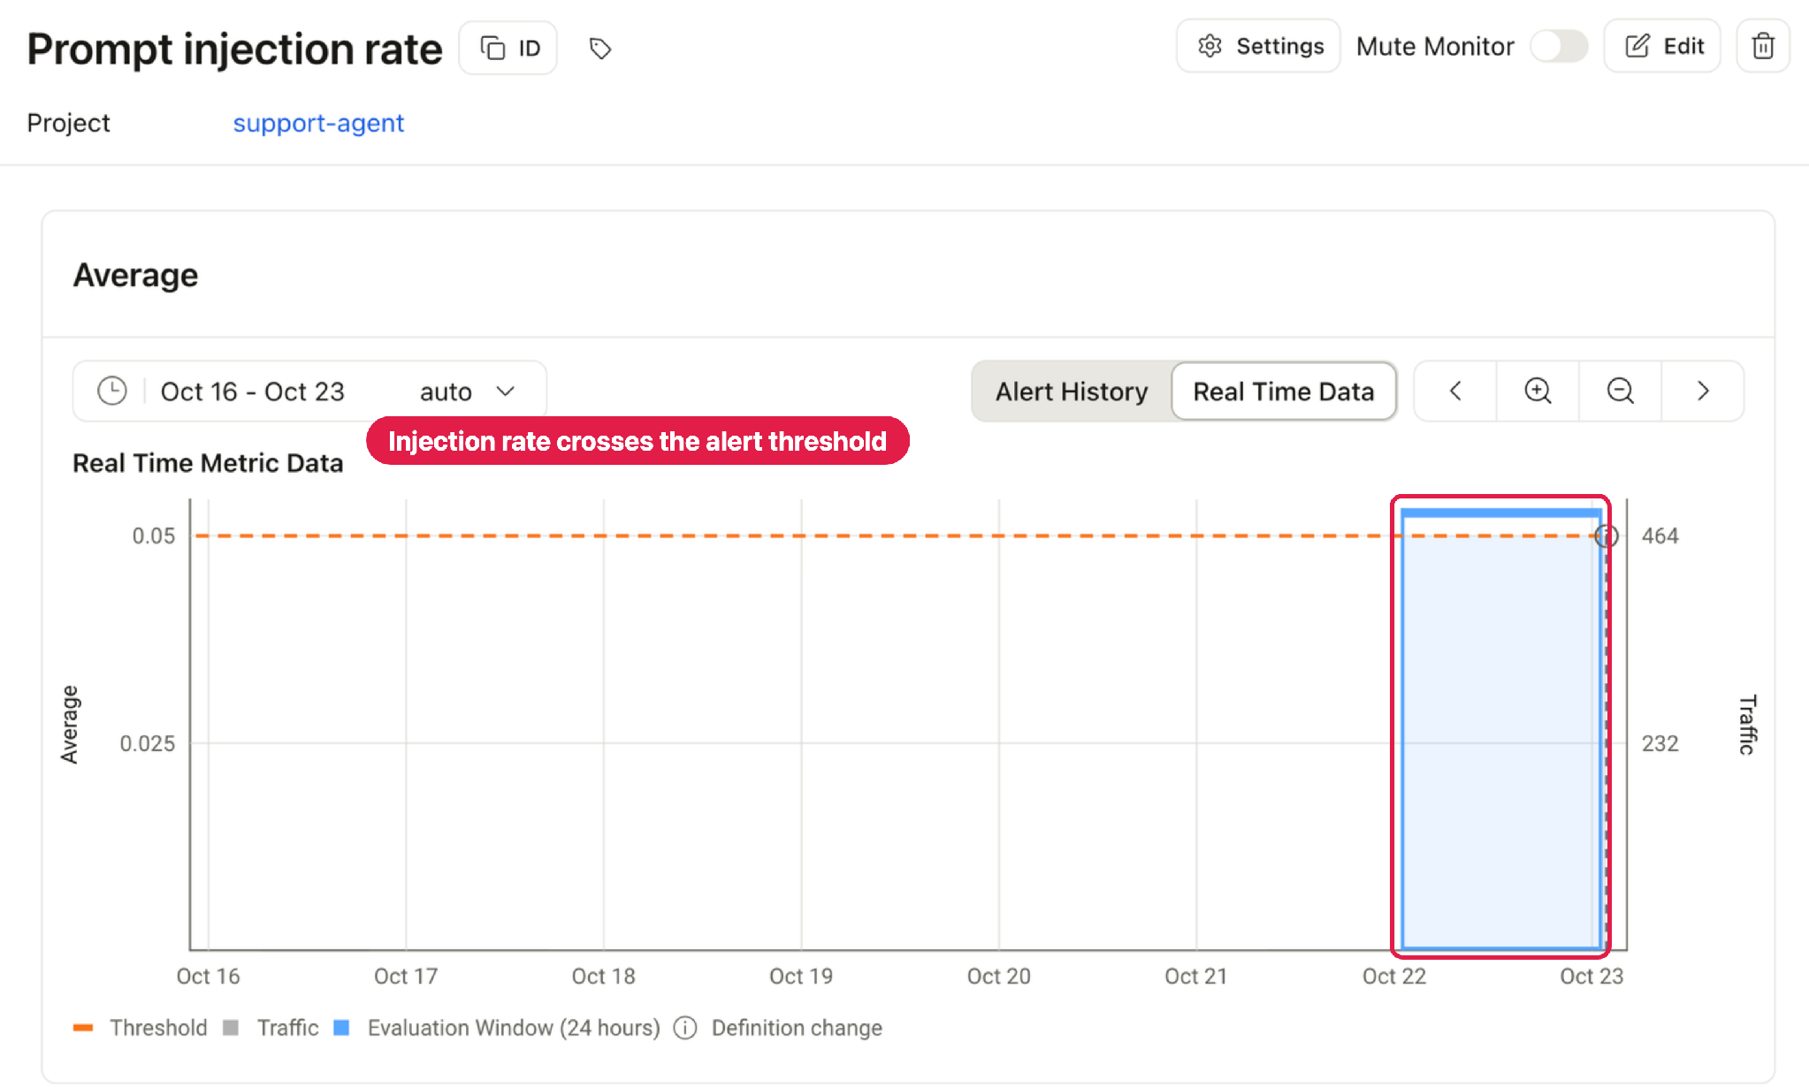Click the tag icon next to ID
Screen dimensions: 1809x1087
pyautogui.click(x=600, y=49)
